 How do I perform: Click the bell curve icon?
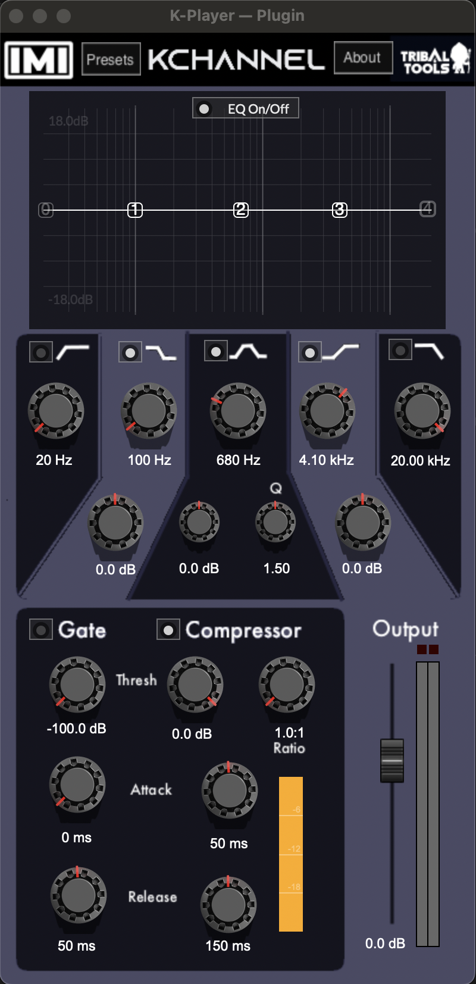[248, 351]
